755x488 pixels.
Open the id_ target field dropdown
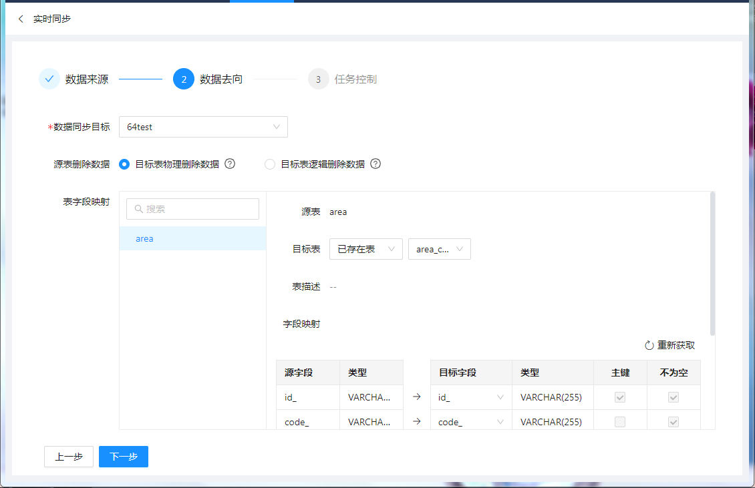[470, 397]
